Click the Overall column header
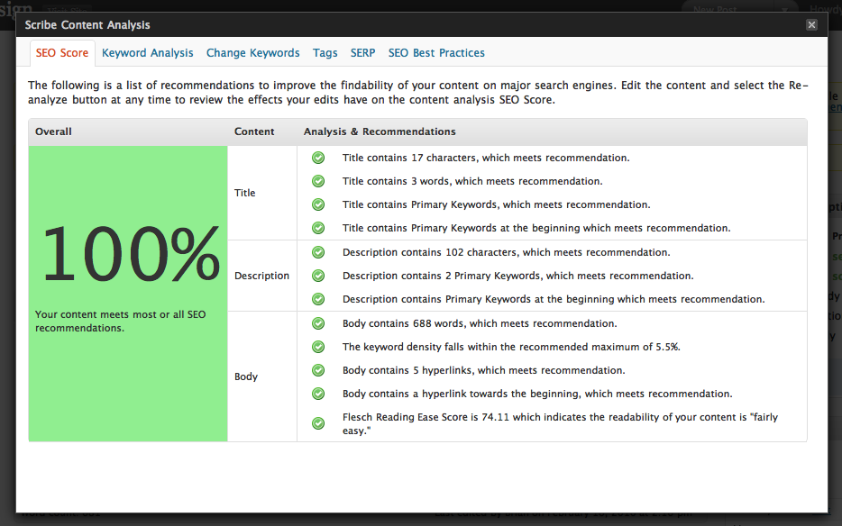 pos(53,131)
